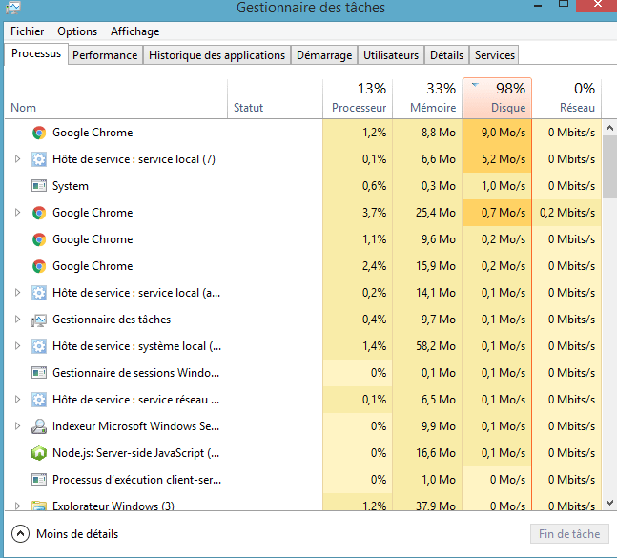617x558 pixels.
Task: Click the 9,0 Mo/s disk value
Action: 504,133
